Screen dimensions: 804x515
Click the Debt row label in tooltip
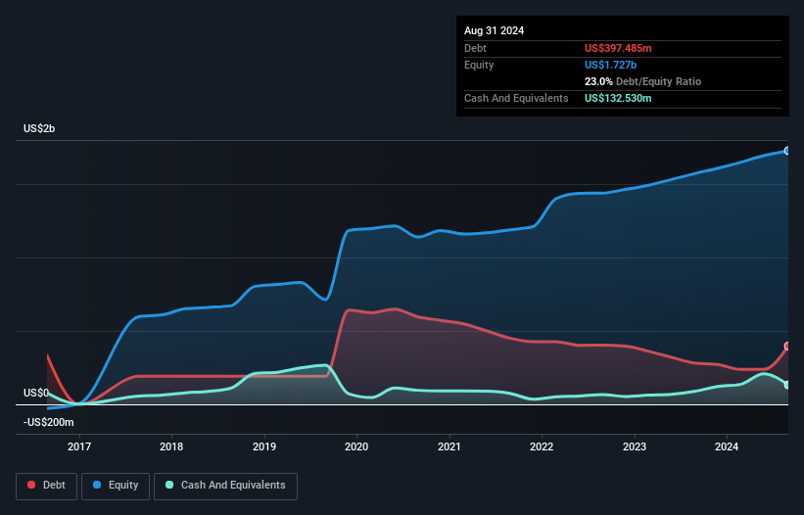tap(475, 48)
